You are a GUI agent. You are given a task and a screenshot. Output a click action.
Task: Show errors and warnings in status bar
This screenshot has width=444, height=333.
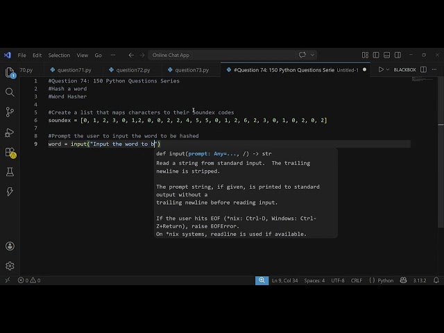[29, 280]
